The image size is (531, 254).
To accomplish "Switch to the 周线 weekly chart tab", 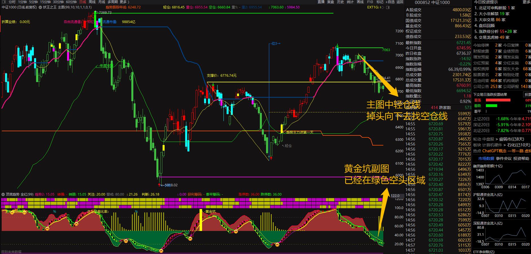I will click(92, 2).
